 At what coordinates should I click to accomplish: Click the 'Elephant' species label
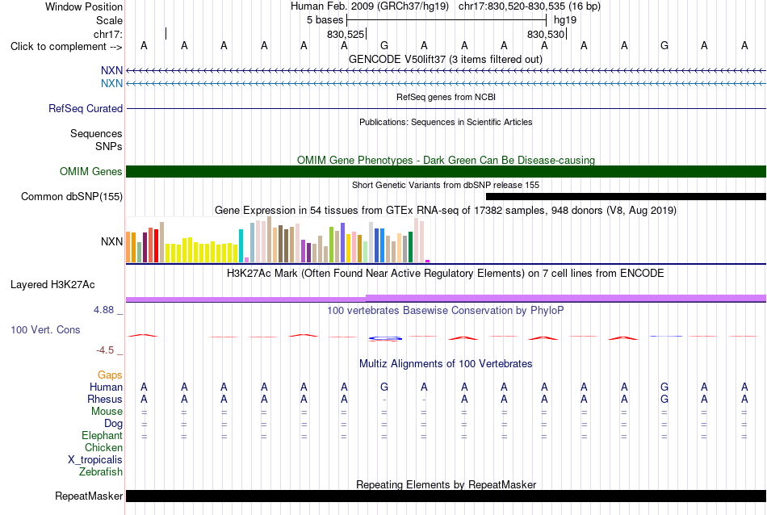click(102, 435)
